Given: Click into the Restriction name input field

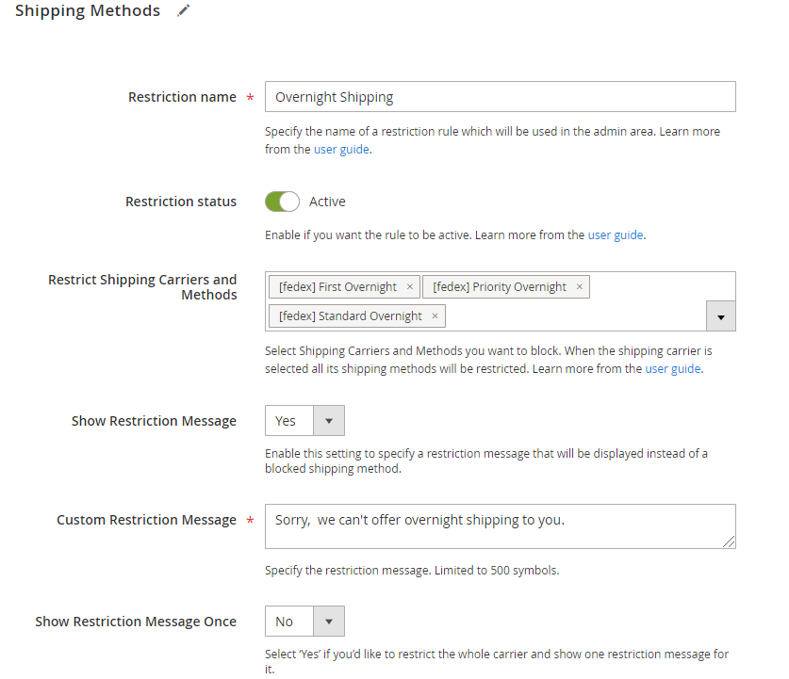Looking at the screenshot, I should [501, 96].
